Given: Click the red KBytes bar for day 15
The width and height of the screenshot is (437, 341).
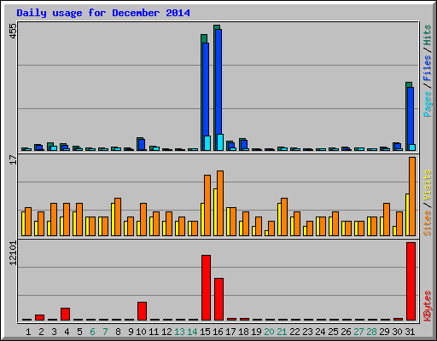Looking at the screenshot, I should 207,287.
